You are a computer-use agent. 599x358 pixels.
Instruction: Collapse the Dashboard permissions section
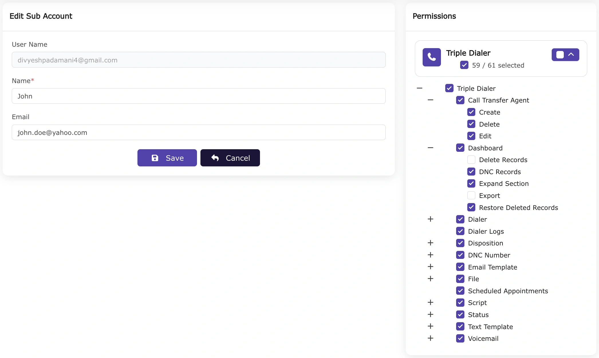click(430, 148)
